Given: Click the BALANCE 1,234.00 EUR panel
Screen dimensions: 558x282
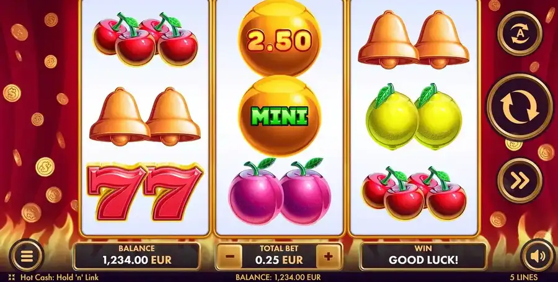Looking at the screenshot, I should [136, 257].
